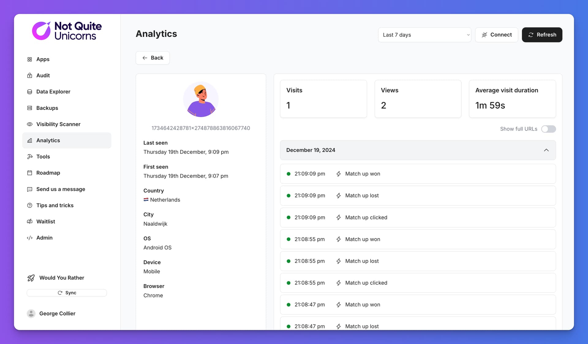Click the Back button
The height and width of the screenshot is (344, 588).
click(153, 58)
